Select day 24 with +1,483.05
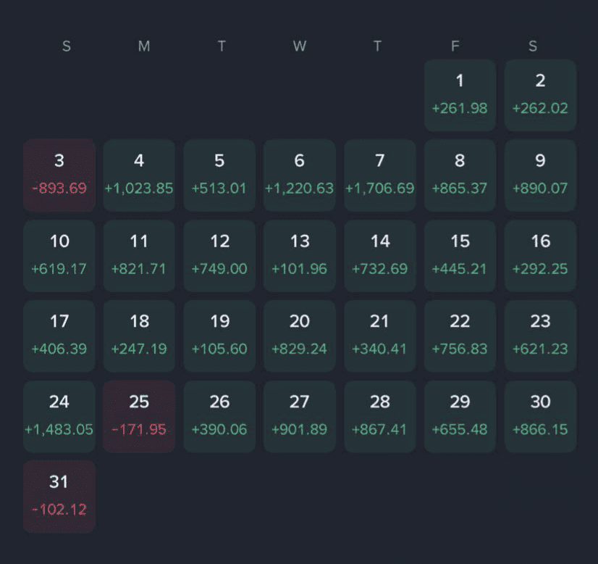This screenshot has height=564, width=598. tap(59, 416)
